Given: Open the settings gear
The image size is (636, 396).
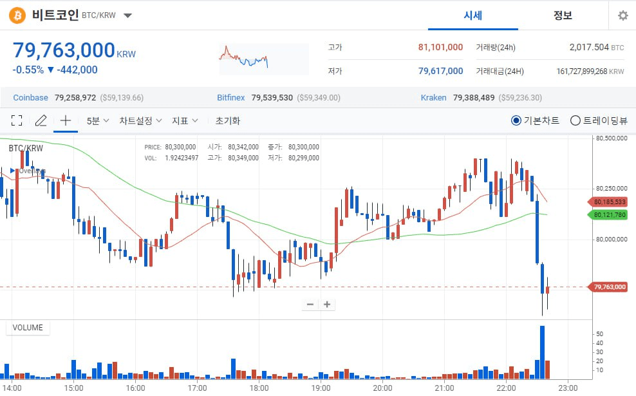Looking at the screenshot, I should tap(622, 15).
